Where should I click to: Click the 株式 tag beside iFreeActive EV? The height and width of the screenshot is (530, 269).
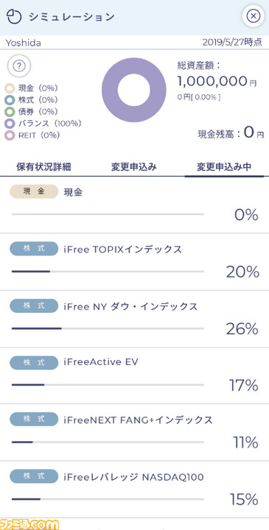(x=34, y=362)
